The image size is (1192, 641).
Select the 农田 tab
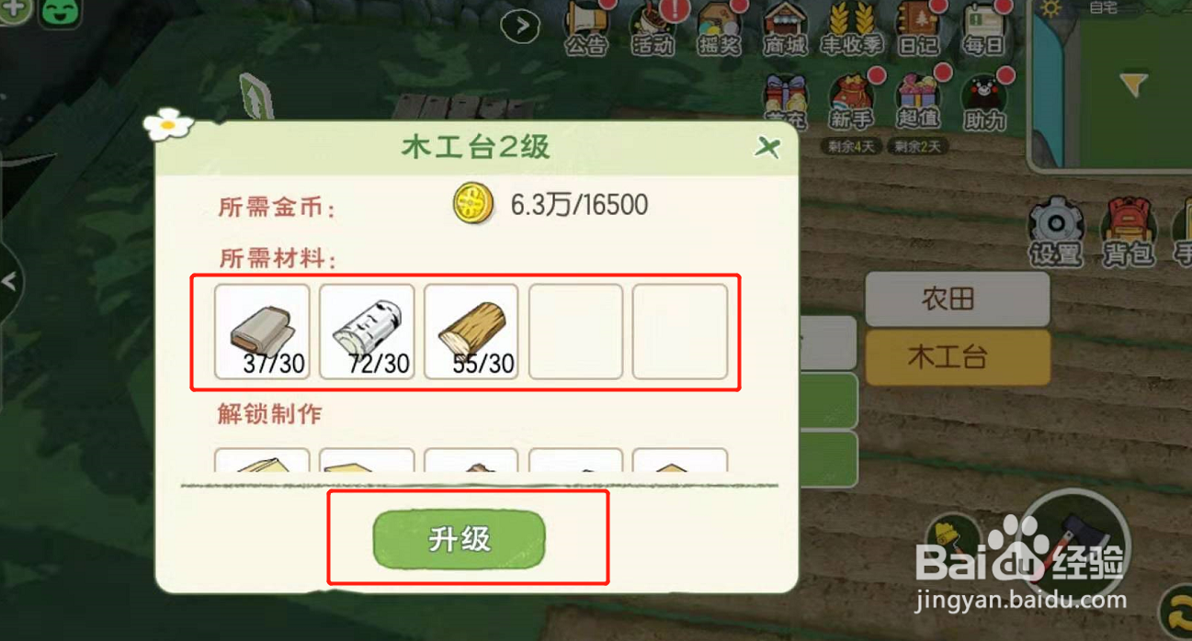(957, 299)
